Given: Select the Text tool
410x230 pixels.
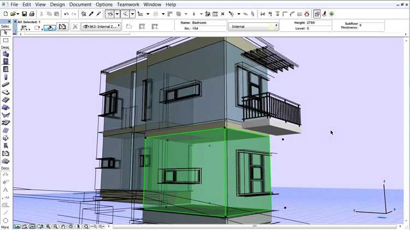Looking at the screenshot, I should (x=5, y=190).
